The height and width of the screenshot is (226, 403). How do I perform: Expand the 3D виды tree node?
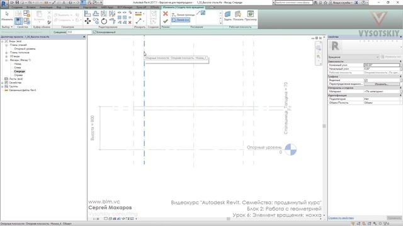pos(6,56)
